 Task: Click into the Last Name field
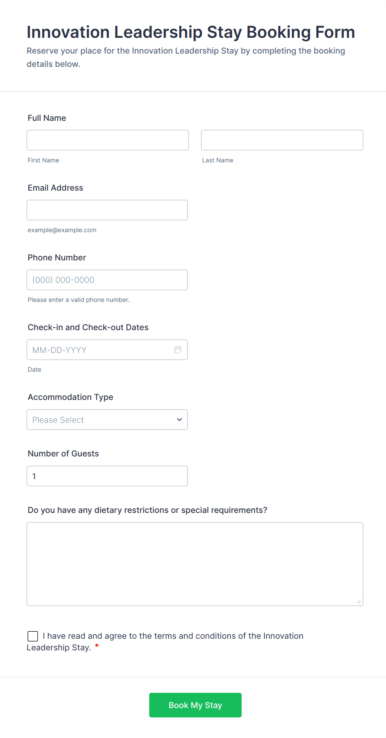[x=282, y=140]
